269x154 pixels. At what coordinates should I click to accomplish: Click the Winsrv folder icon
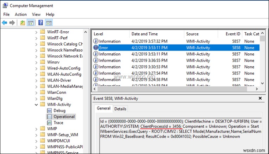43,62
